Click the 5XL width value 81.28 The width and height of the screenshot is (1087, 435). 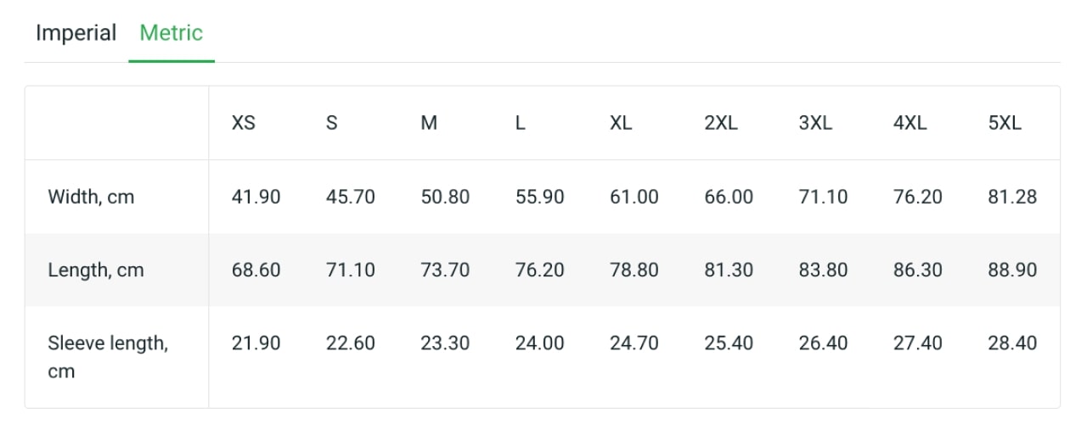[1012, 198]
